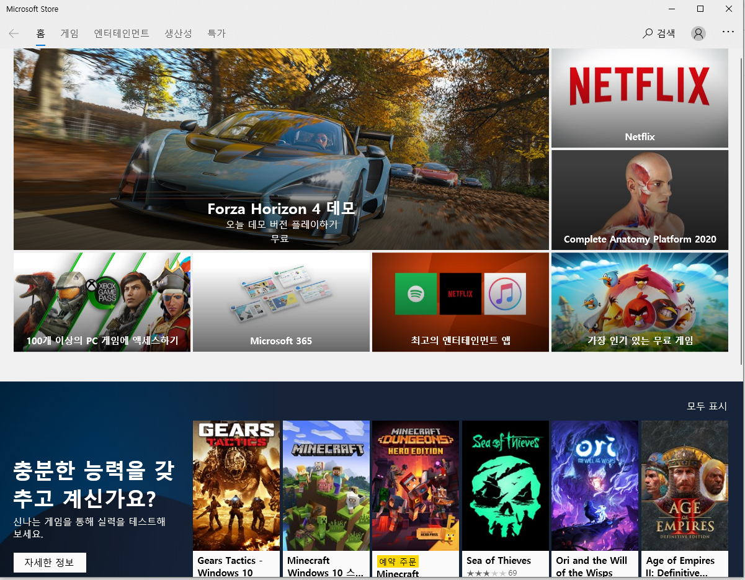Open Complete Anatomy Platform 2020 tile

(x=640, y=200)
